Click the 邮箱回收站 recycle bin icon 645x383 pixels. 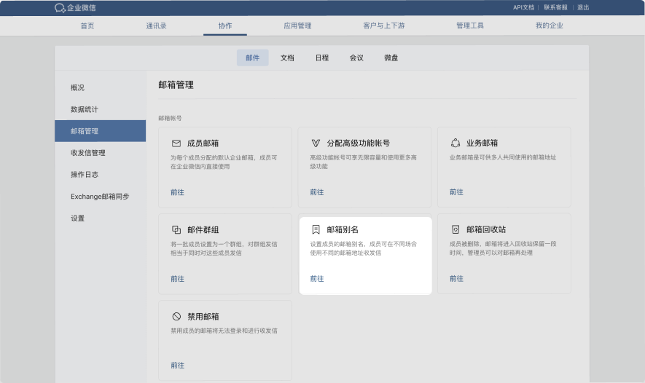point(456,229)
